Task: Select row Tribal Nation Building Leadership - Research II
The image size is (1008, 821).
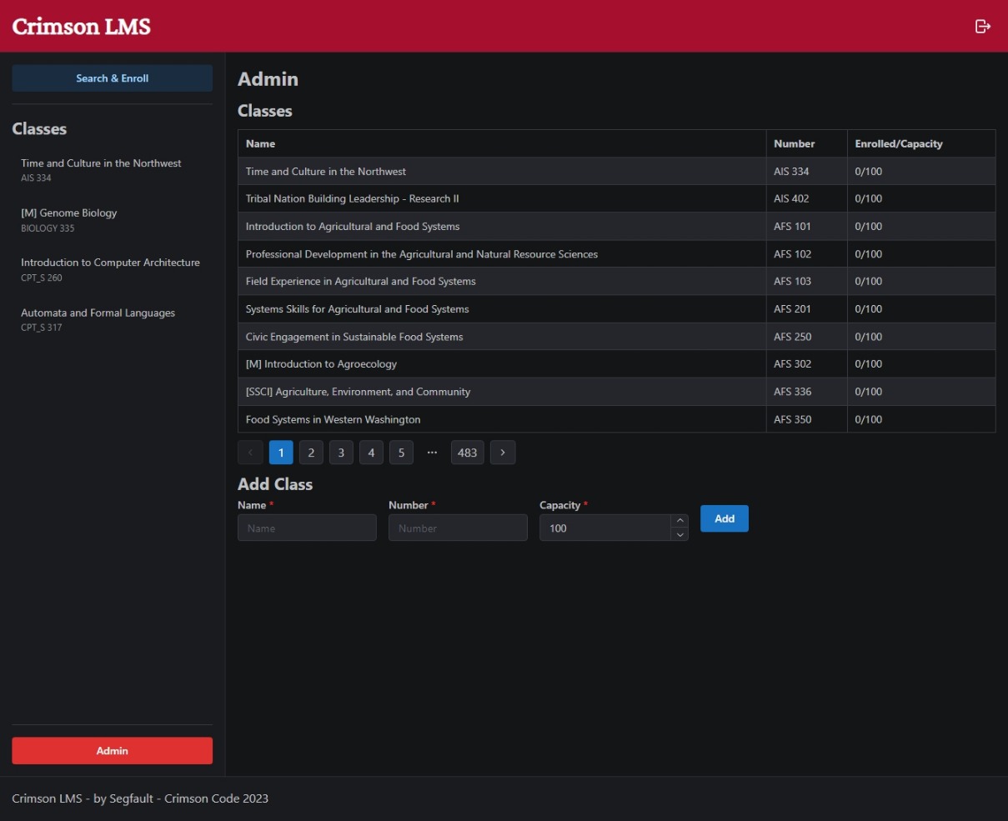Action: [617, 199]
